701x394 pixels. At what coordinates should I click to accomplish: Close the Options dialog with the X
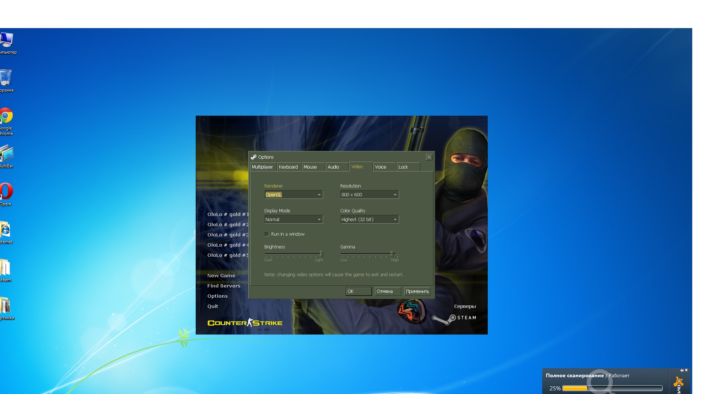click(429, 157)
